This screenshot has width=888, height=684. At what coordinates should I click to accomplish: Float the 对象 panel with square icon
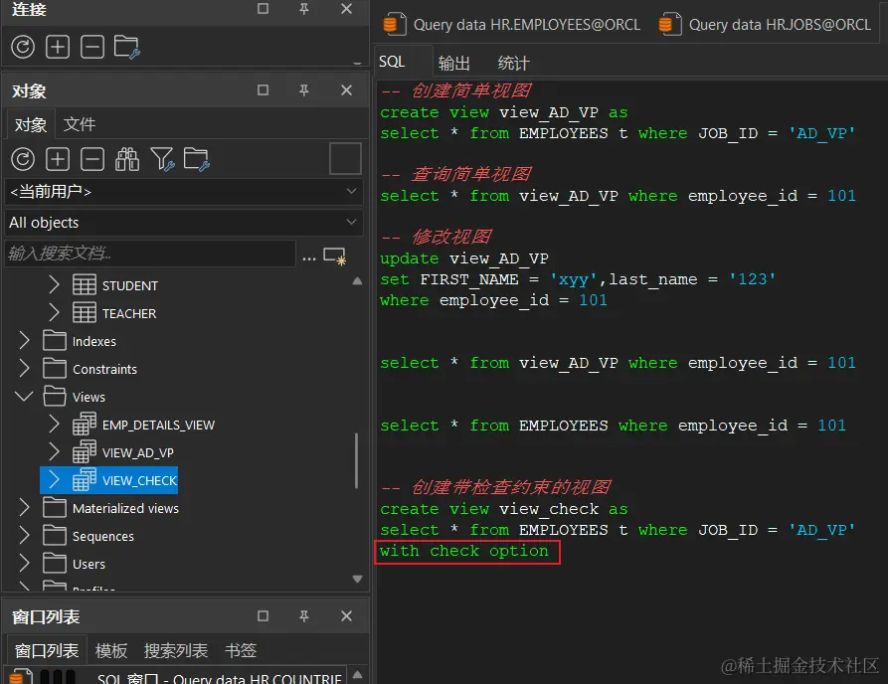click(263, 90)
